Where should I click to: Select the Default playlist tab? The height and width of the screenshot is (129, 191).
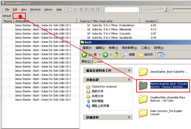point(7,16)
